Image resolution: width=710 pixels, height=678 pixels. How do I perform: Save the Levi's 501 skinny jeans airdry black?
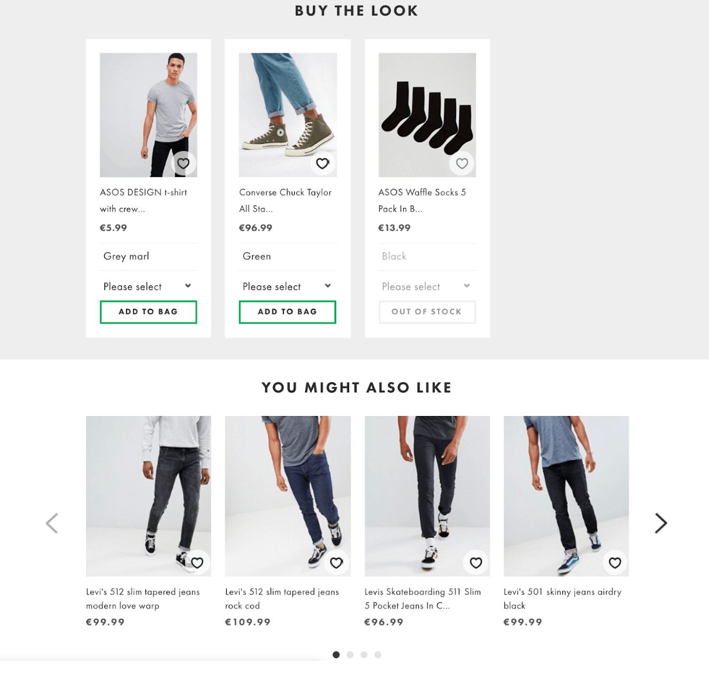click(615, 563)
